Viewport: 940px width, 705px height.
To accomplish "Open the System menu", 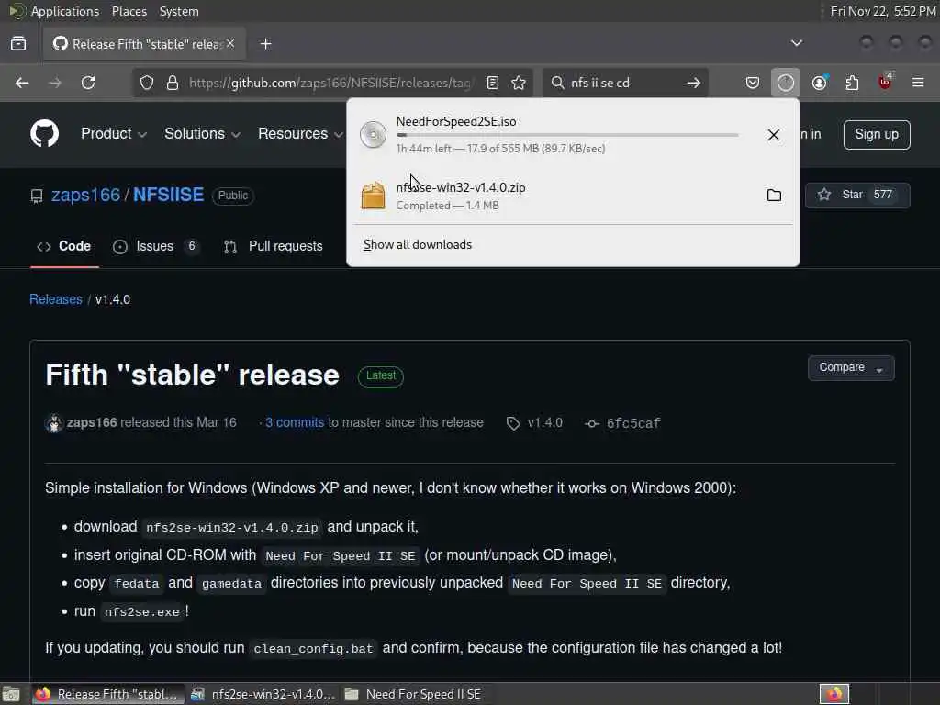I will click(x=179, y=11).
